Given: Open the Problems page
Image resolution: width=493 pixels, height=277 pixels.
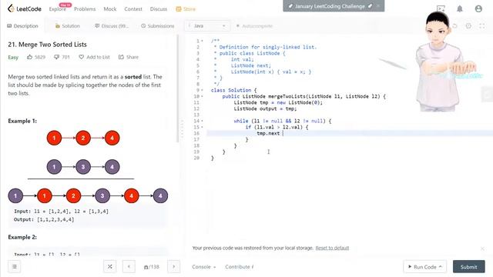Looking at the screenshot, I should (85, 9).
